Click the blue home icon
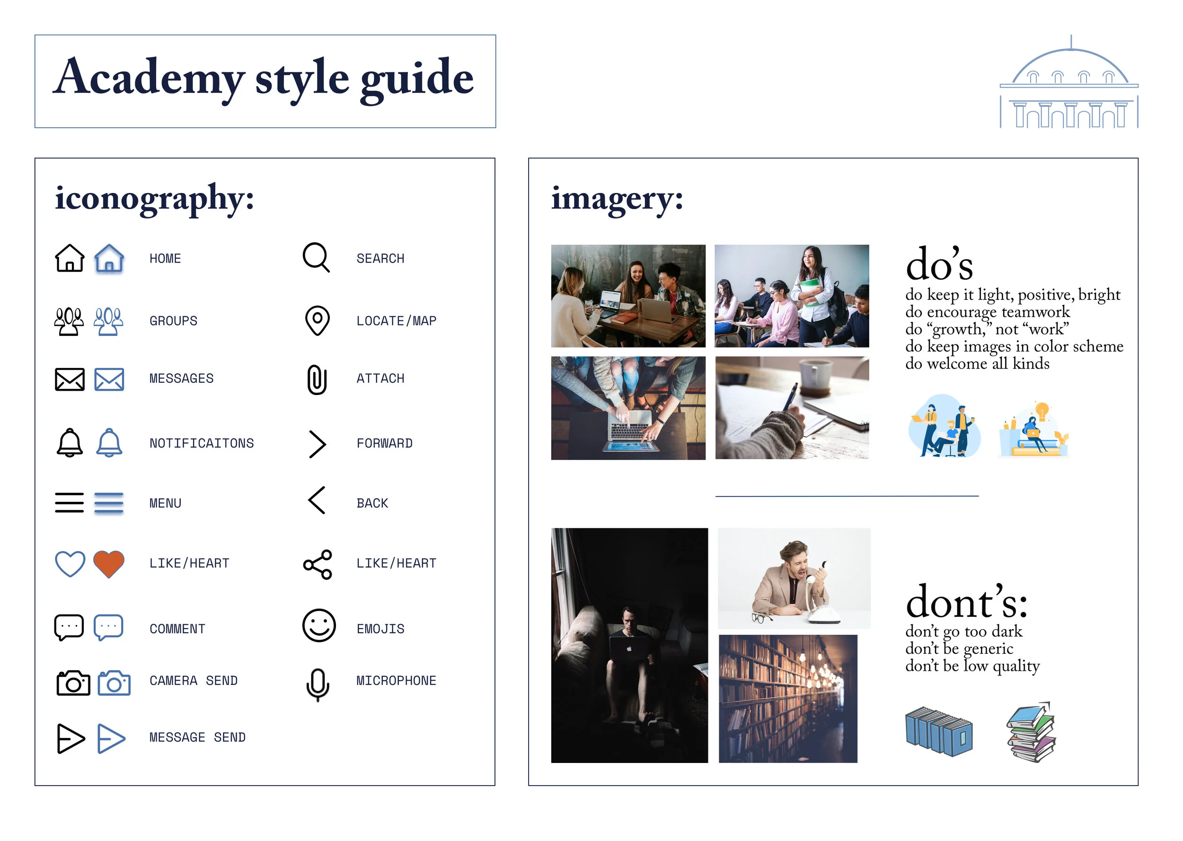Image resolution: width=1183 pixels, height=841 pixels. coord(109,258)
